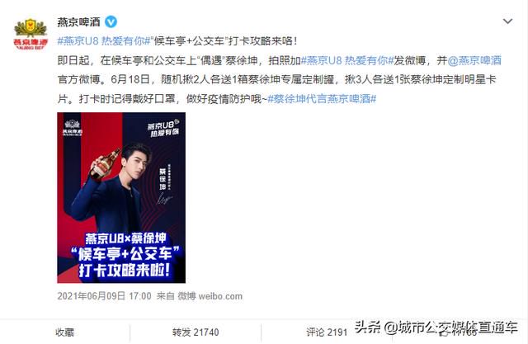Click the 收藏 favorite button

click(64, 332)
